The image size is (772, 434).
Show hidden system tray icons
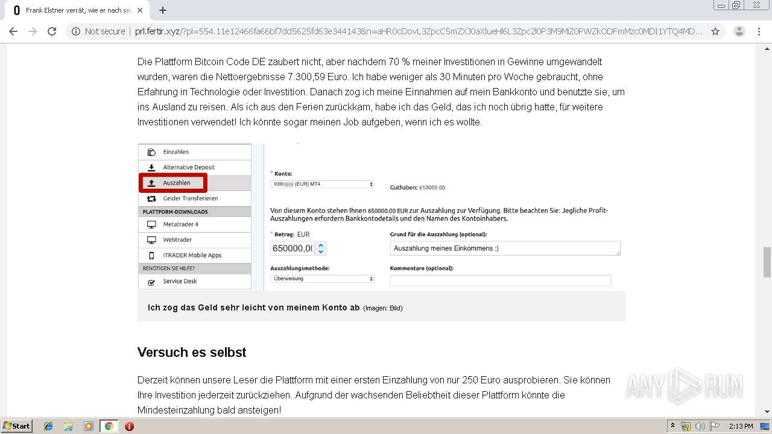click(x=672, y=426)
